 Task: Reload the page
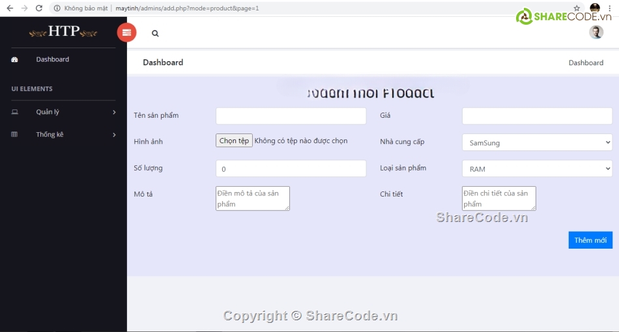[38, 8]
